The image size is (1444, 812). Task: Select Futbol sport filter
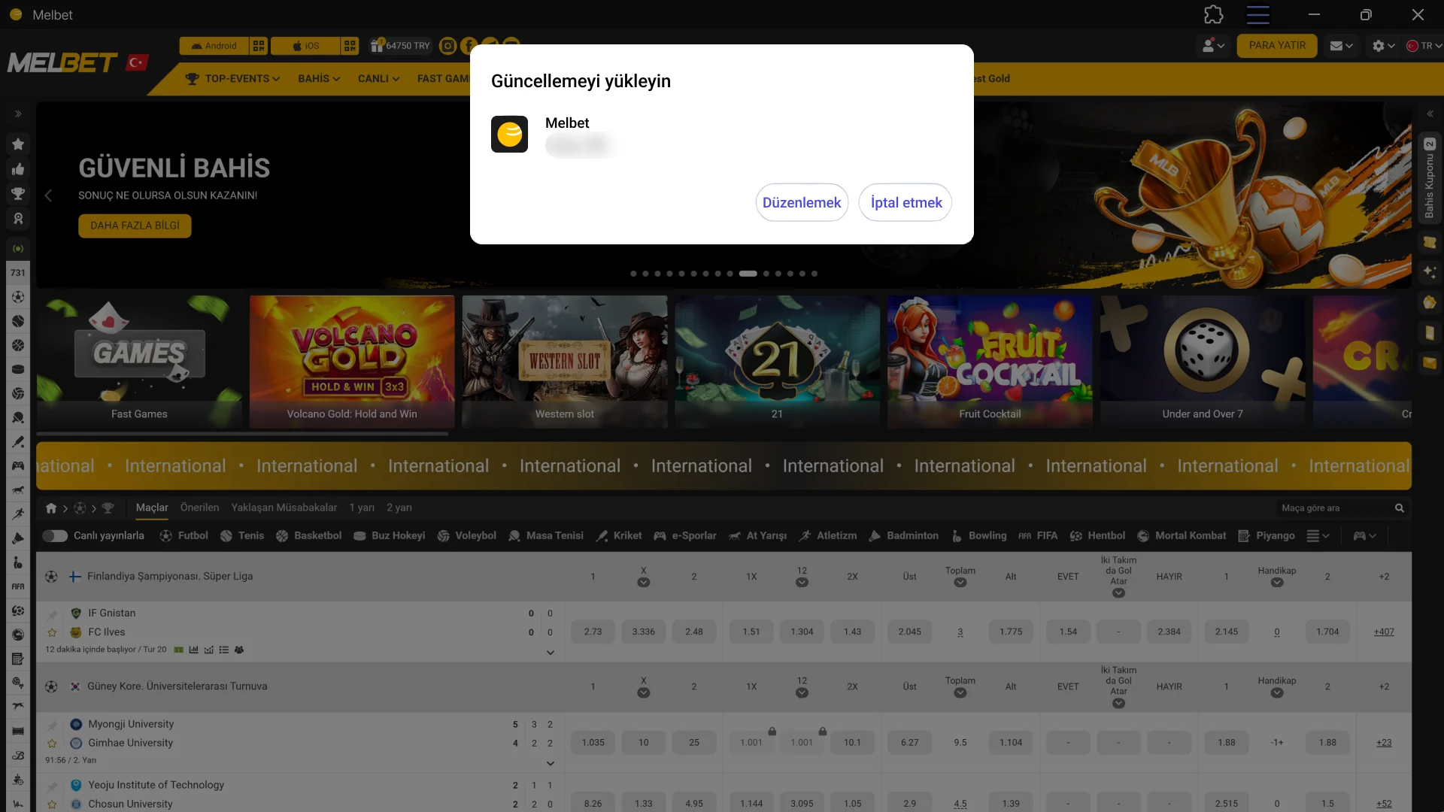pos(184,536)
